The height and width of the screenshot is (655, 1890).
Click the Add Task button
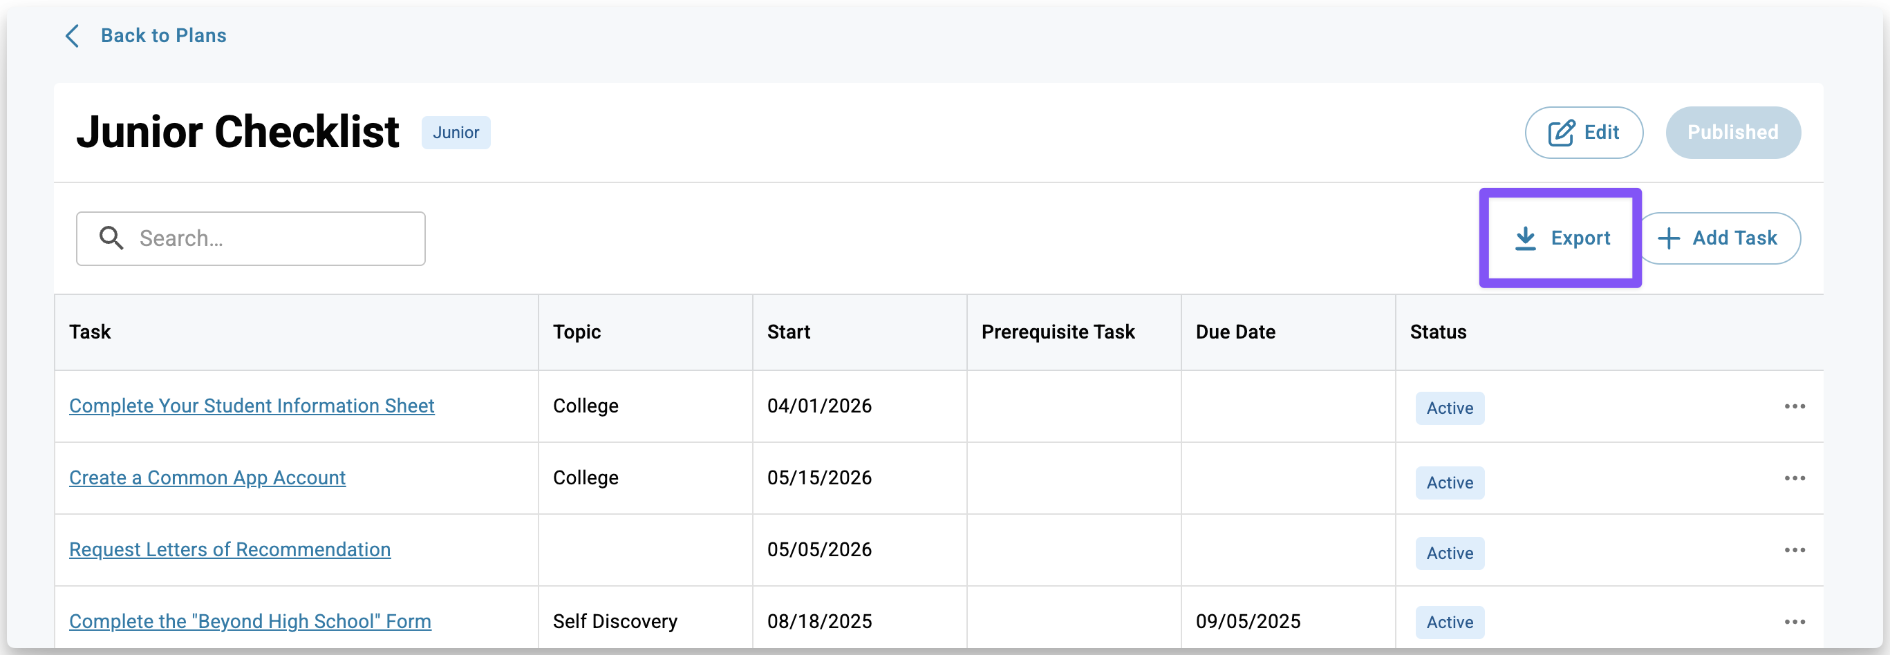1719,238
